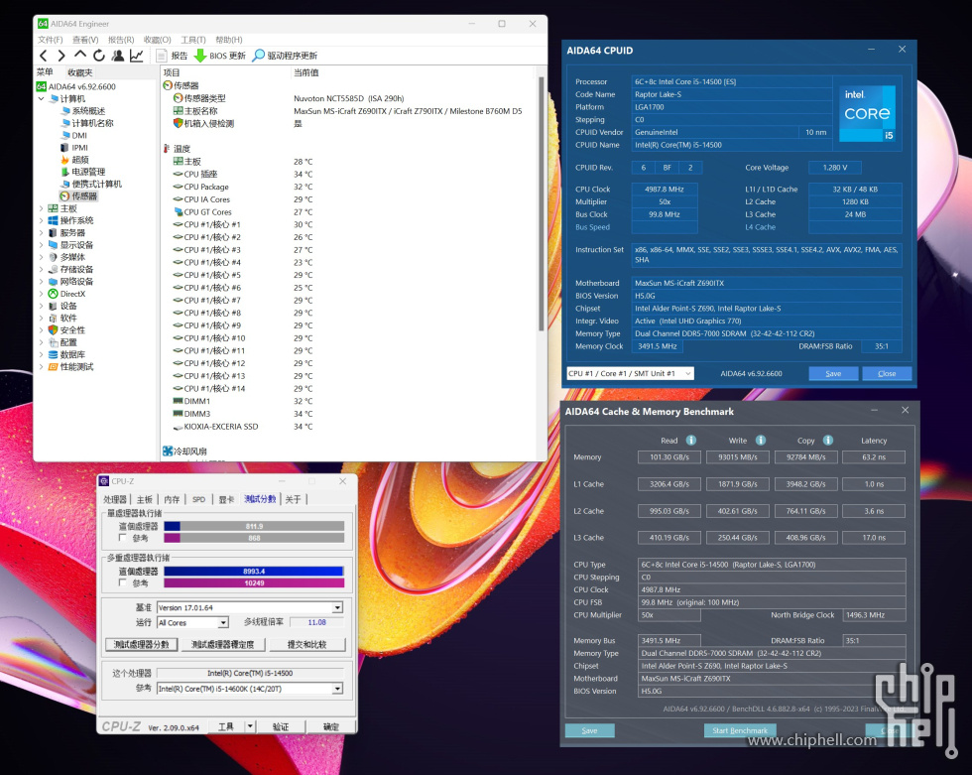Toggle 參考 checkbox under multi thread

coord(123,582)
